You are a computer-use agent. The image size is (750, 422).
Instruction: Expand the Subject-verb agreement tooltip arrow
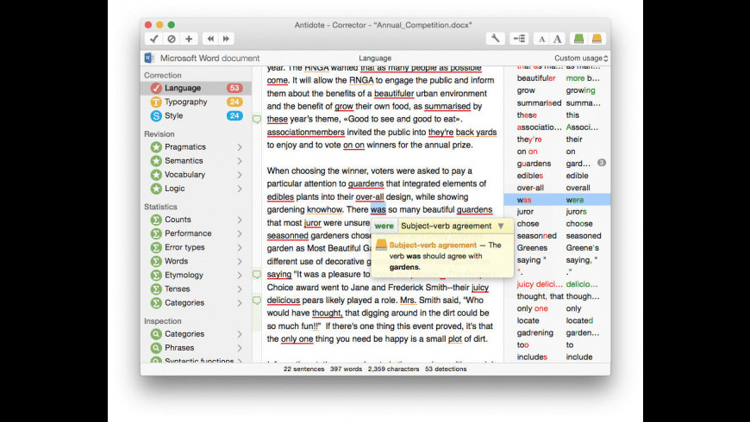point(501,226)
